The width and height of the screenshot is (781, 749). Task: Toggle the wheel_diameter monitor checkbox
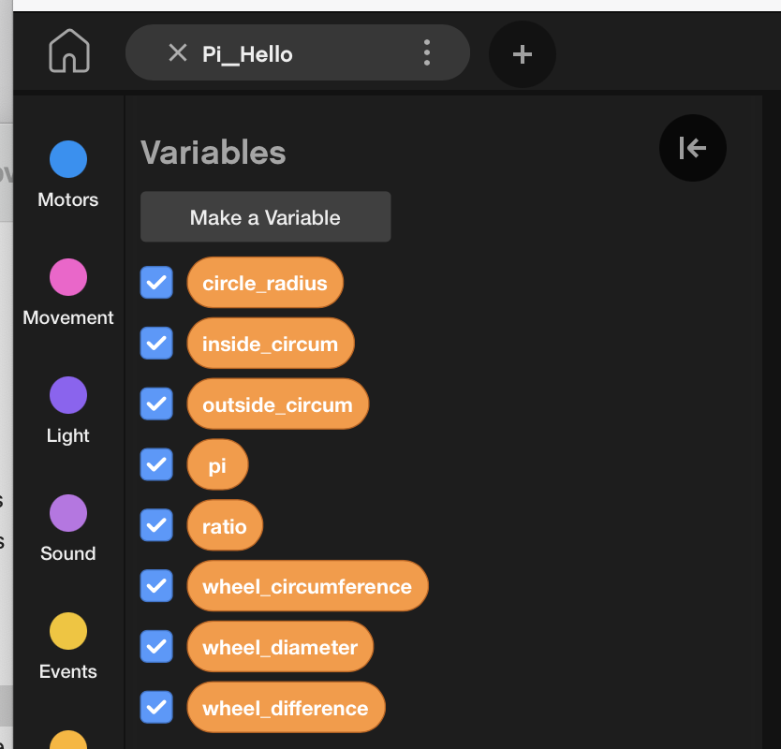tap(156, 647)
